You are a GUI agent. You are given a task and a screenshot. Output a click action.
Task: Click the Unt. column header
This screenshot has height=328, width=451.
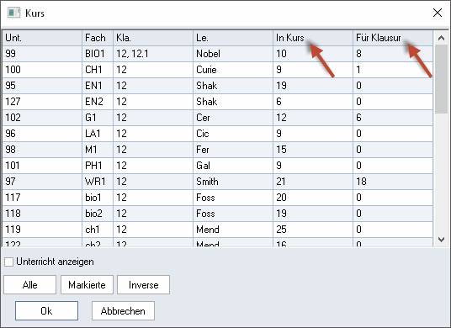[x=42, y=38]
